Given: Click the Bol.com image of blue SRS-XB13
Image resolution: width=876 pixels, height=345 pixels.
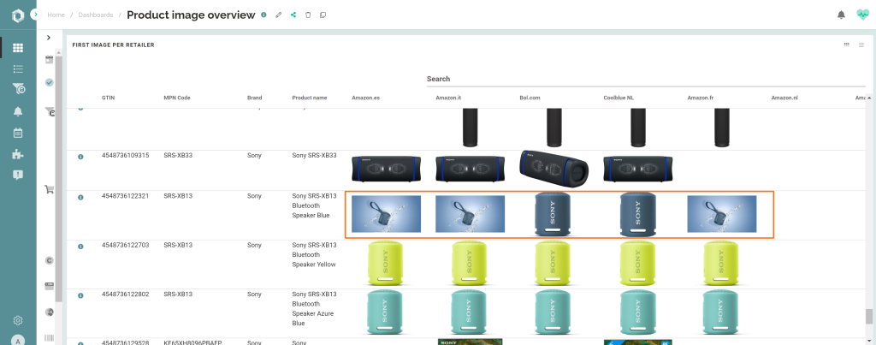Looking at the screenshot, I should click(550, 215).
